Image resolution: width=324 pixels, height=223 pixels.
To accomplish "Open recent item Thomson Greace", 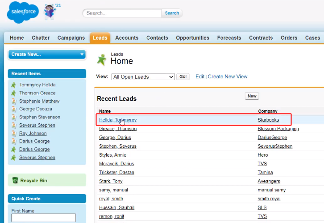I will [x=37, y=93].
